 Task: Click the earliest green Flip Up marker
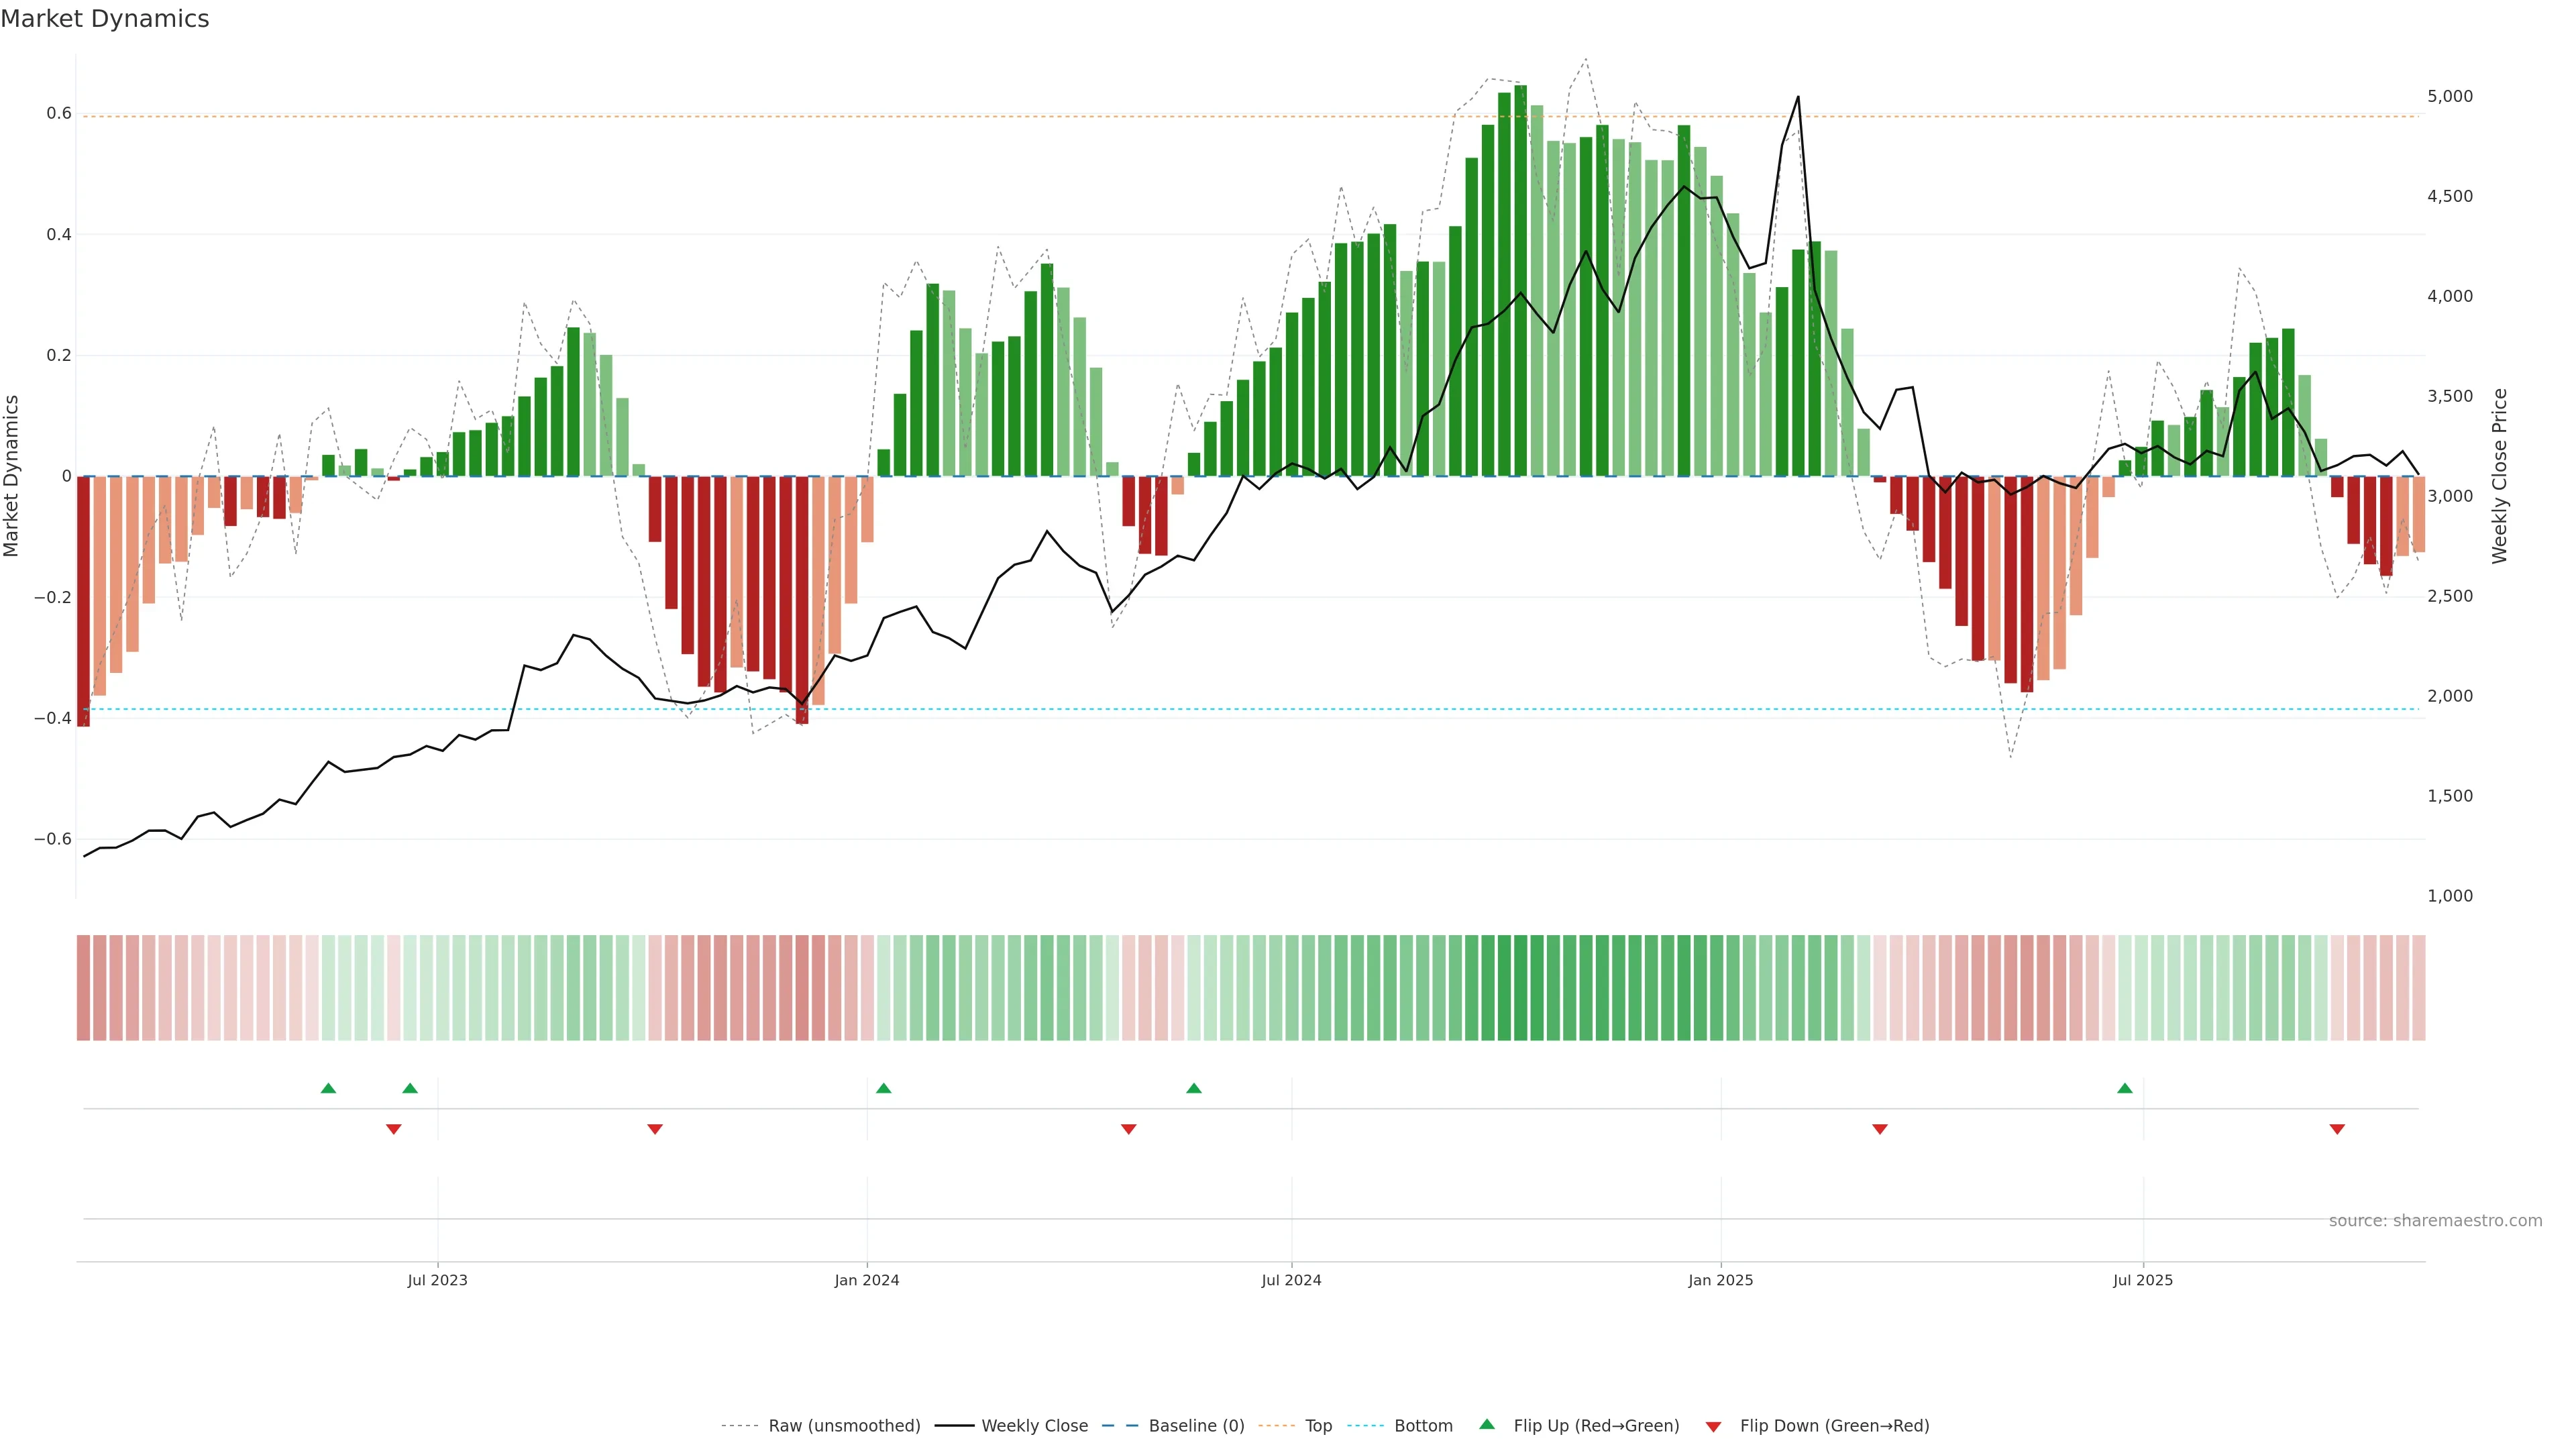click(x=328, y=1088)
